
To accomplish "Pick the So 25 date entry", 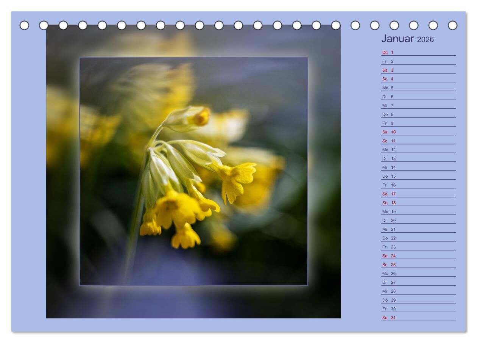I will click(x=418, y=265).
